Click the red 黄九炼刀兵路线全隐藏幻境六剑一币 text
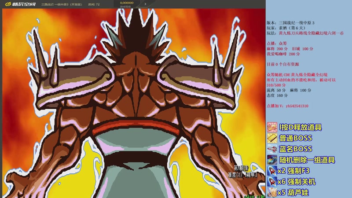The height and width of the screenshot is (198, 352). click(x=311, y=33)
